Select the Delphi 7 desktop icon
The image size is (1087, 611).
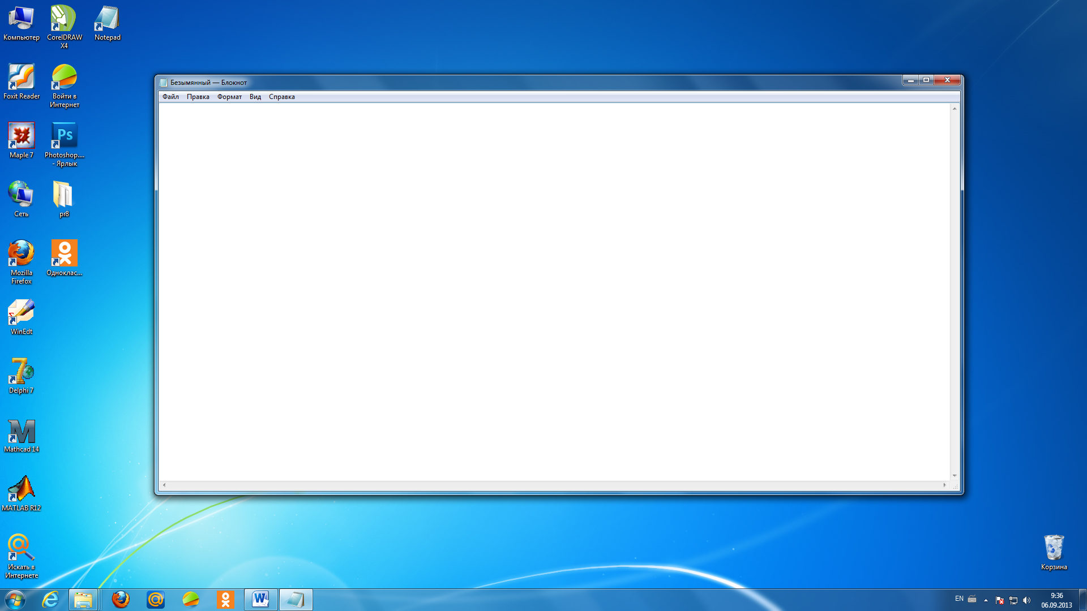point(22,376)
